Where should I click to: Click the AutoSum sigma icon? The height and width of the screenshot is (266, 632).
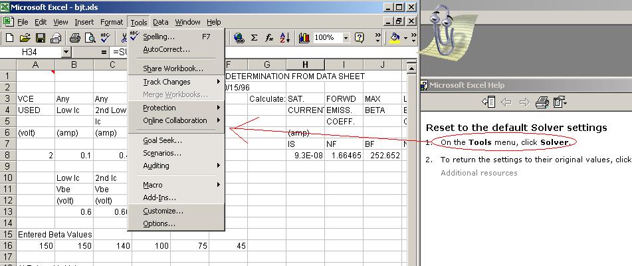coord(254,38)
